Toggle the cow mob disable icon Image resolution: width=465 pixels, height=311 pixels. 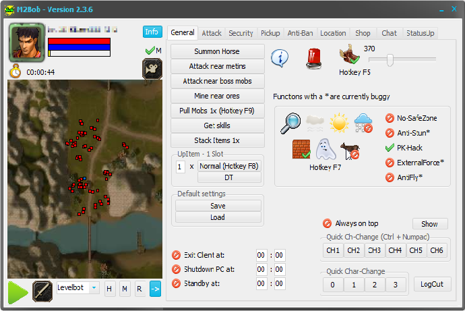[x=350, y=150]
